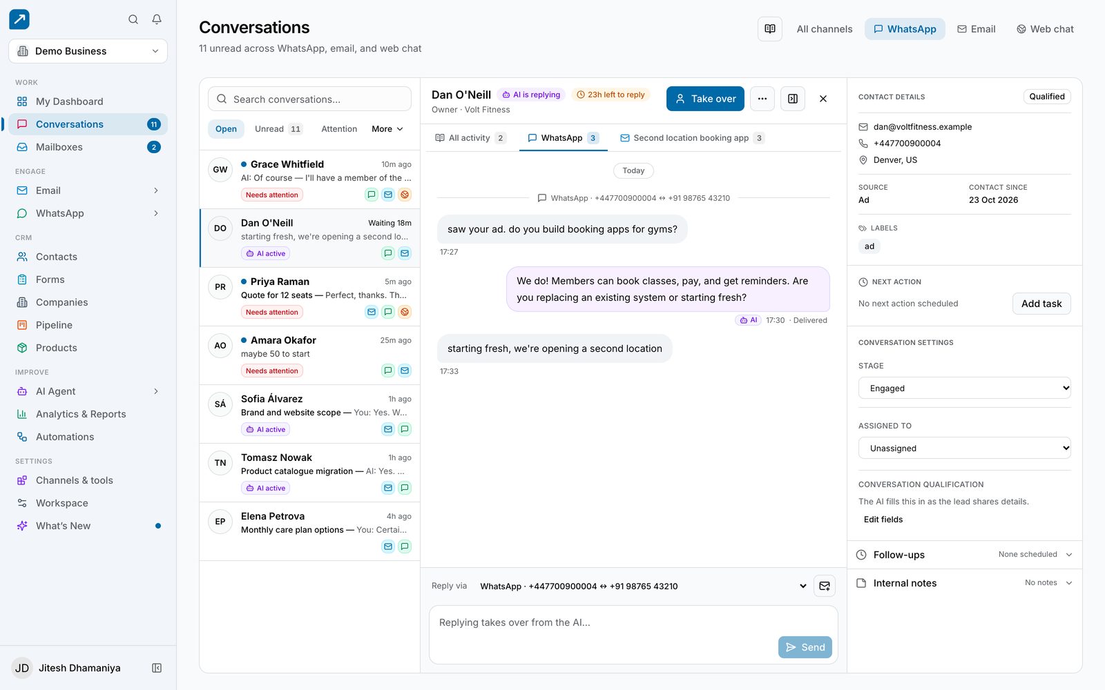Viewport: 1105px width, 690px height.
Task: Show the Unread conversations filter
Action: pos(278,129)
